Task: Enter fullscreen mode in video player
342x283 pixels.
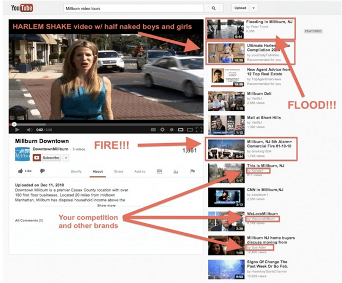Action: pyautogui.click(x=199, y=129)
